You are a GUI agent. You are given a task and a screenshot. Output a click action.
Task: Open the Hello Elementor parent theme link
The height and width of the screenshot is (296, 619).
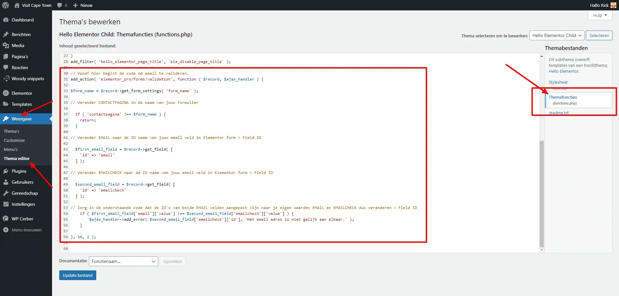(564, 71)
